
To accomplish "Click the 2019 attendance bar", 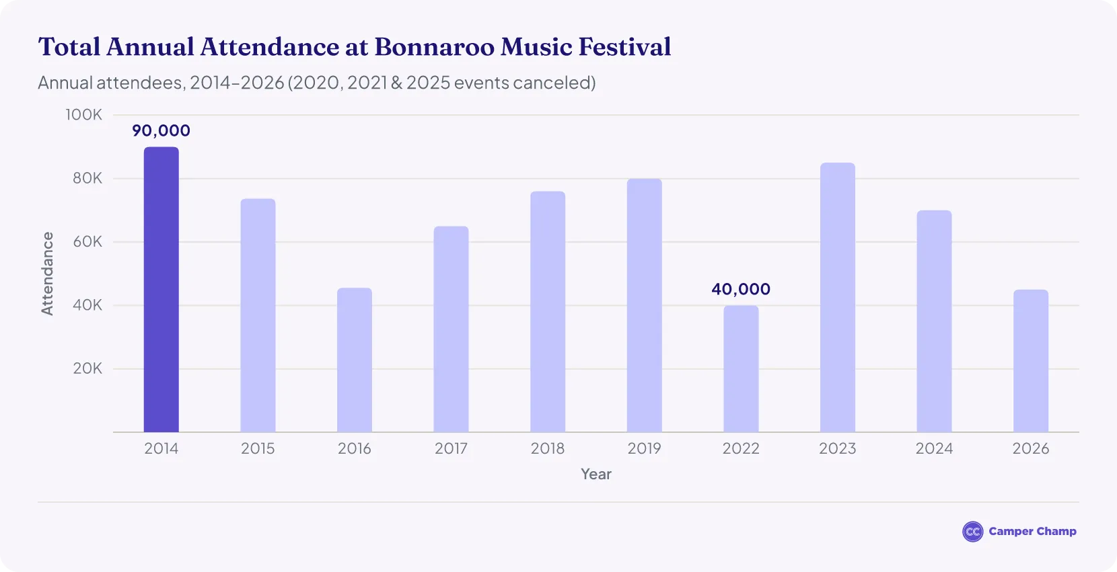I will pos(645,306).
